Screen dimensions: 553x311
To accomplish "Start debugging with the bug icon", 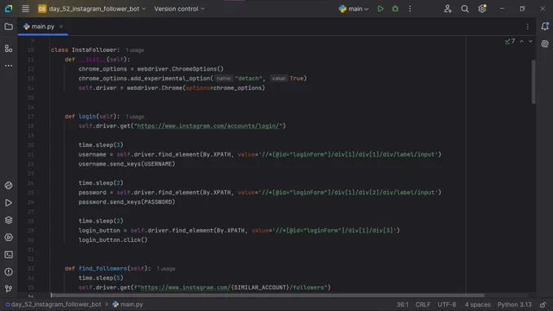I will point(395,9).
